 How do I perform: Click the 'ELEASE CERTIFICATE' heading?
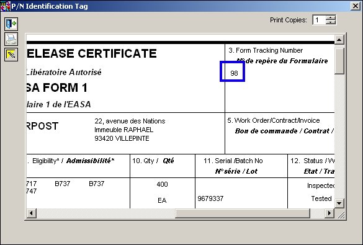click(92, 53)
